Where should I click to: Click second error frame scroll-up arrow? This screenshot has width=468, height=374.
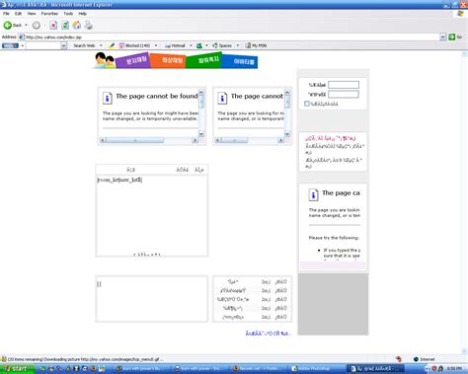287,92
